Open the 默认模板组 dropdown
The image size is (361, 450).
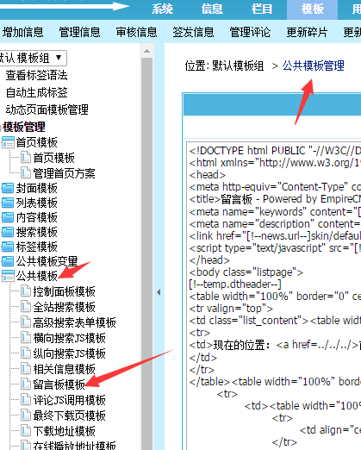pyautogui.click(x=33, y=58)
